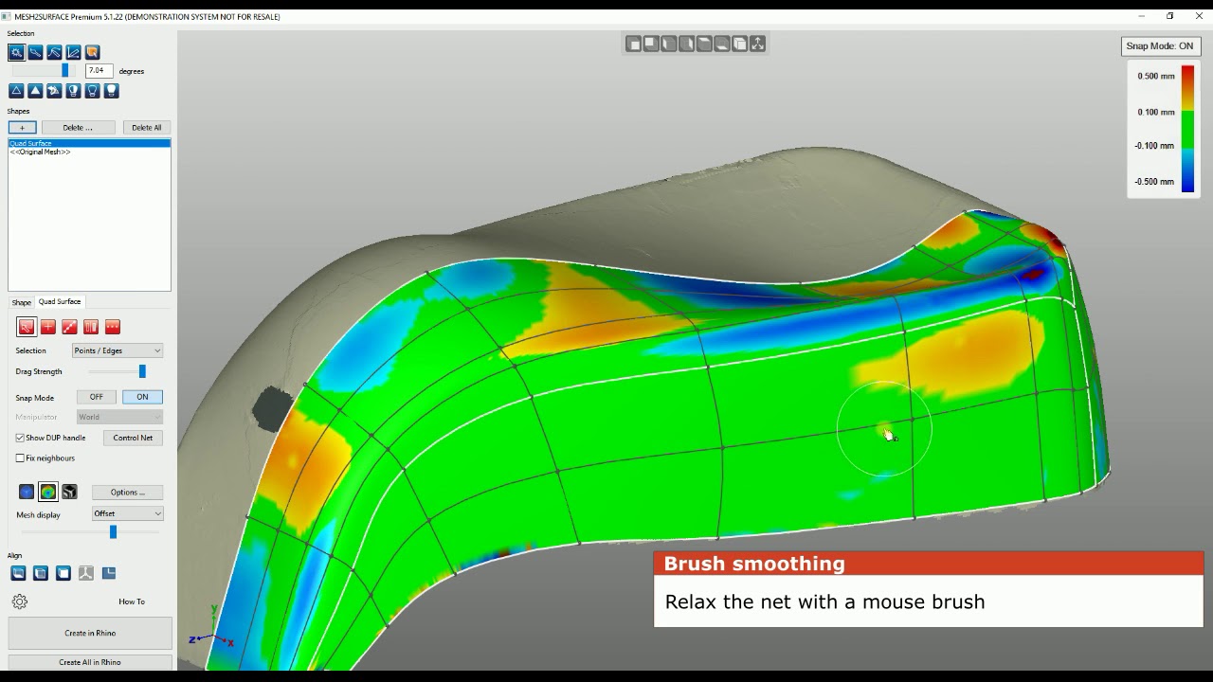The height and width of the screenshot is (682, 1213).
Task: Set the first cube view in viewport toolbar
Action: tap(634, 44)
